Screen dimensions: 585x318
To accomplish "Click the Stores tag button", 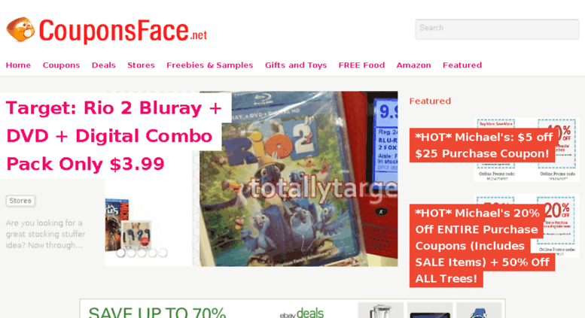I will click(x=20, y=201).
